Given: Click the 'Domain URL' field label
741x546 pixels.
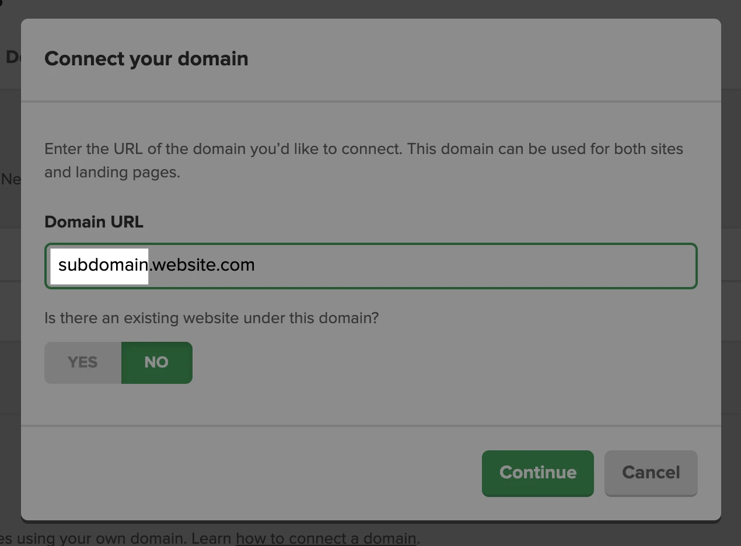Looking at the screenshot, I should [x=94, y=222].
